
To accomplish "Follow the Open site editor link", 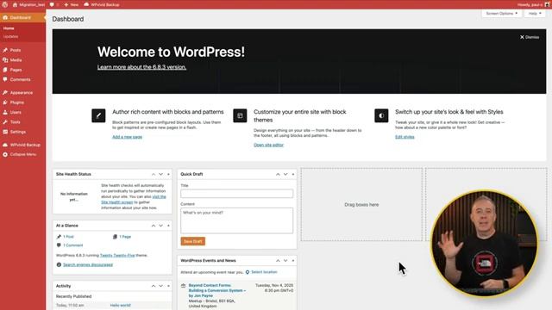I will 268,145.
